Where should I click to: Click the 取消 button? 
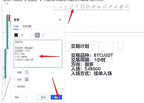click(43, 97)
